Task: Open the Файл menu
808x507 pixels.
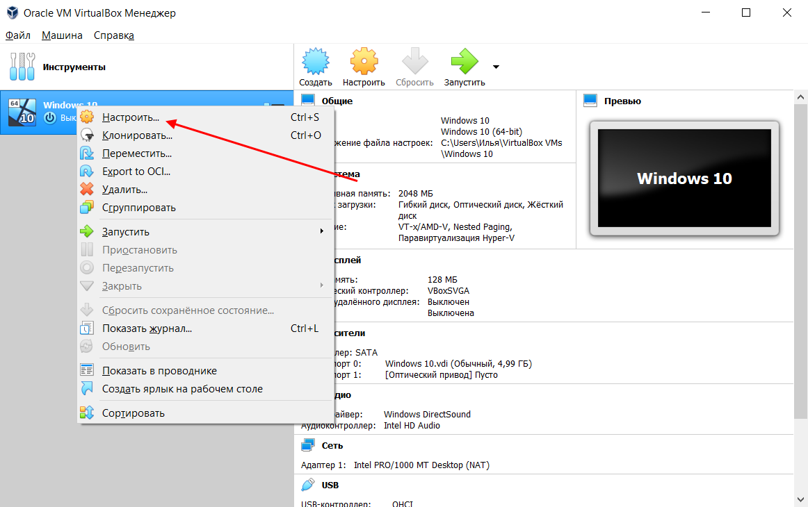Action: pos(17,35)
